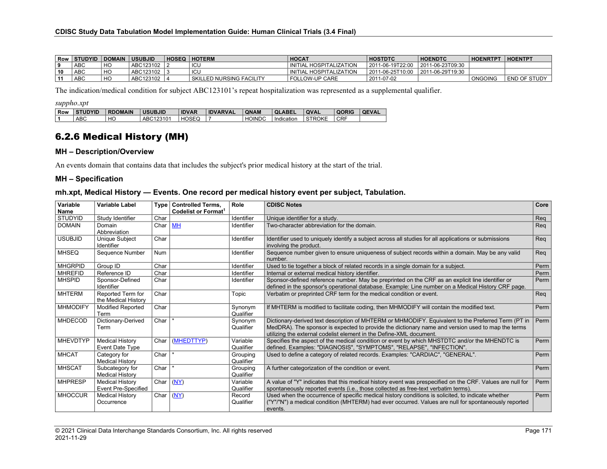Select the 'MH – Specification' subheading
This screenshot has height=469, width=607.
(x=89, y=179)
